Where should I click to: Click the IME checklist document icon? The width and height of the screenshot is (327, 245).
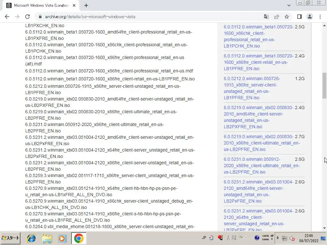coord(211,238)
